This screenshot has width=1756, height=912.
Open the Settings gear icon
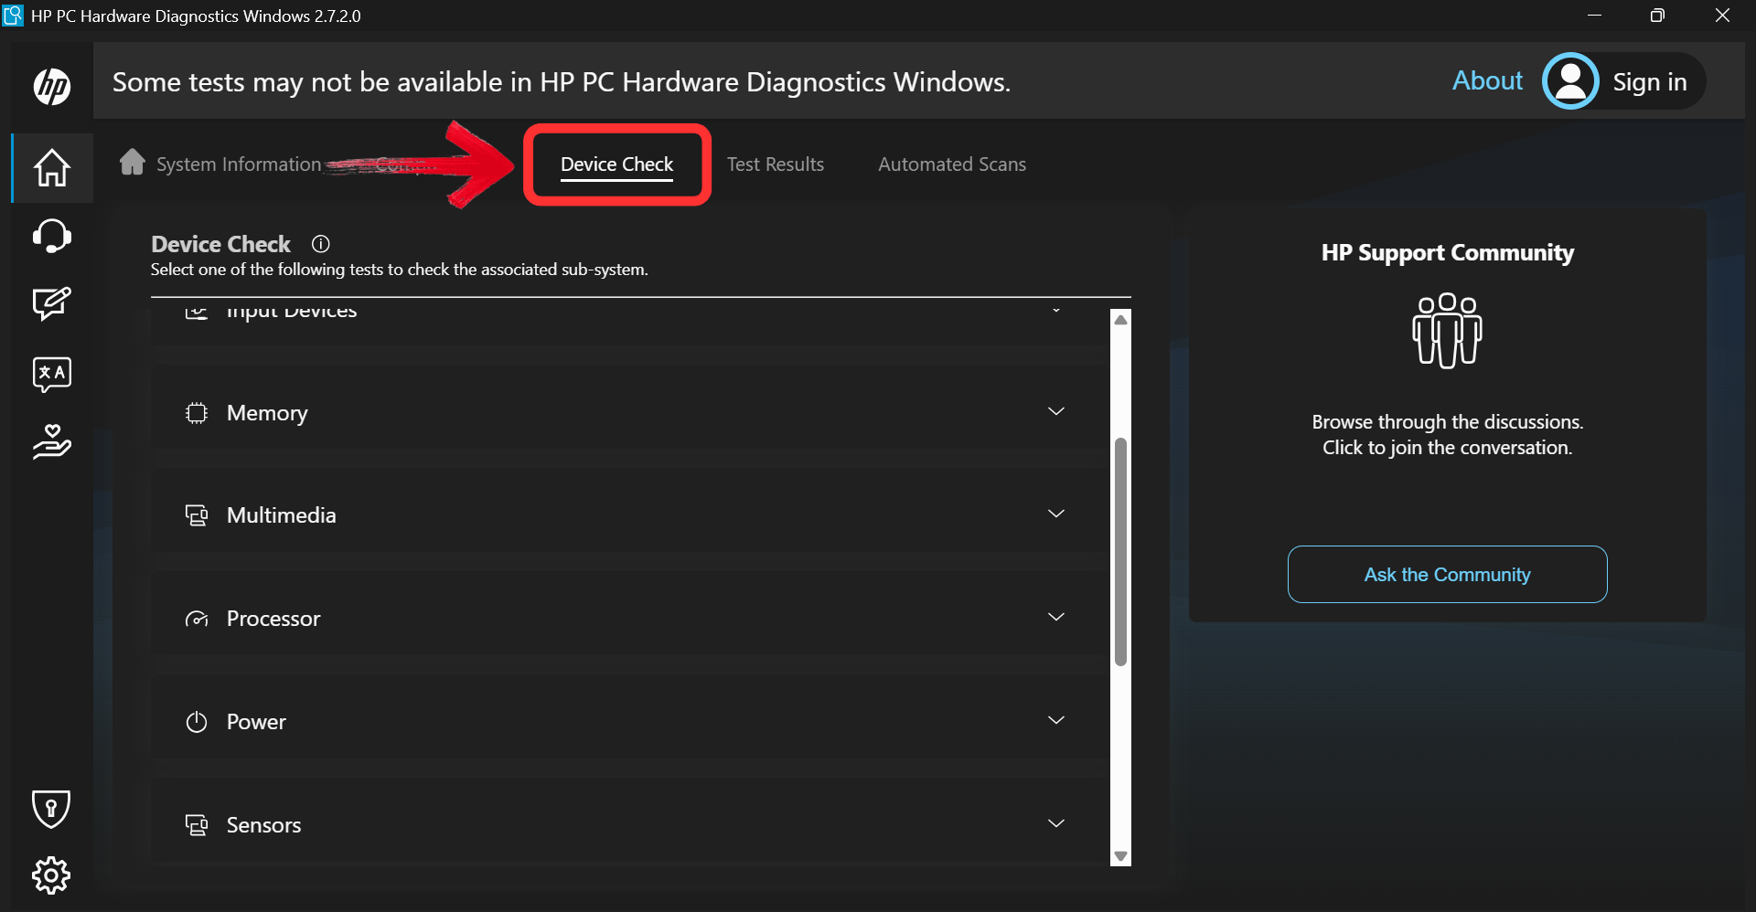coord(51,875)
